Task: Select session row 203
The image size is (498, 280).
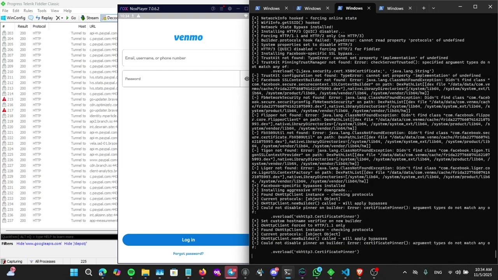Action: pyautogui.click(x=59, y=33)
